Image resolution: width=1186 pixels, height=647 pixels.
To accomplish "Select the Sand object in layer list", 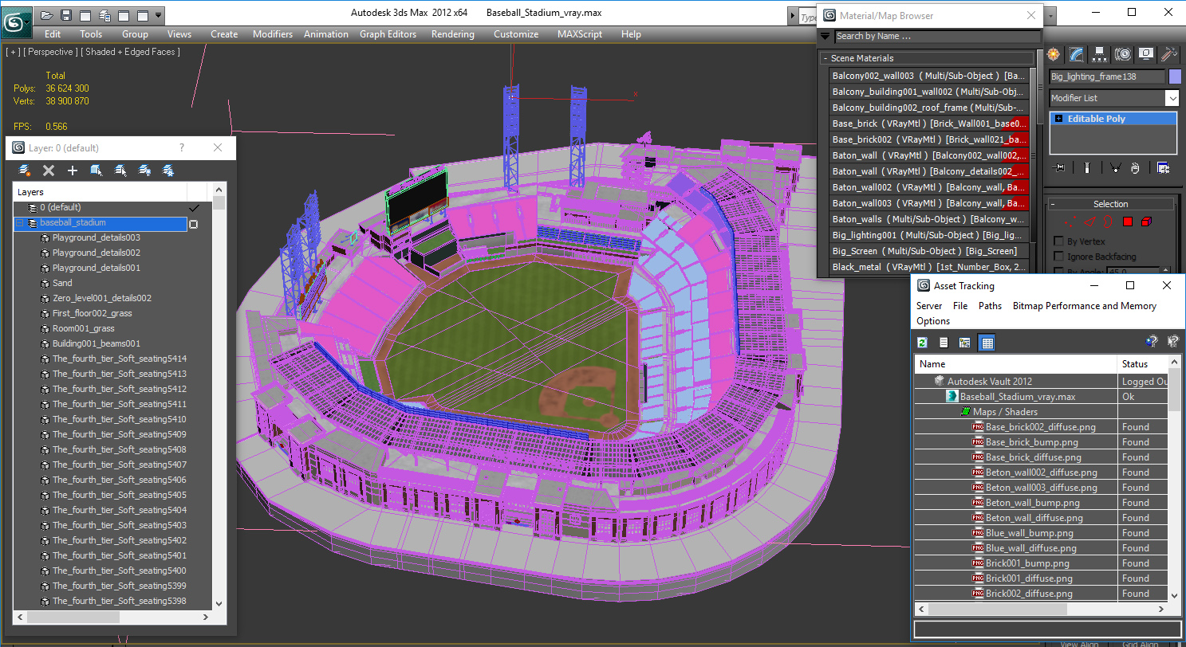I will 62,283.
